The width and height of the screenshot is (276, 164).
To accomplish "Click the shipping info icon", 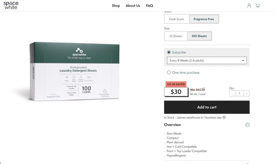I will (x=224, y=117).
